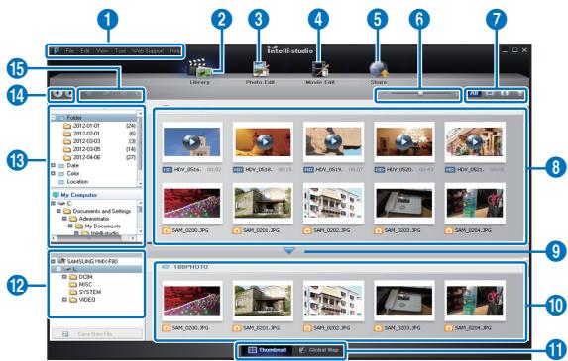Show all file types with All filter
The height and width of the screenshot is (361, 568).
(474, 93)
